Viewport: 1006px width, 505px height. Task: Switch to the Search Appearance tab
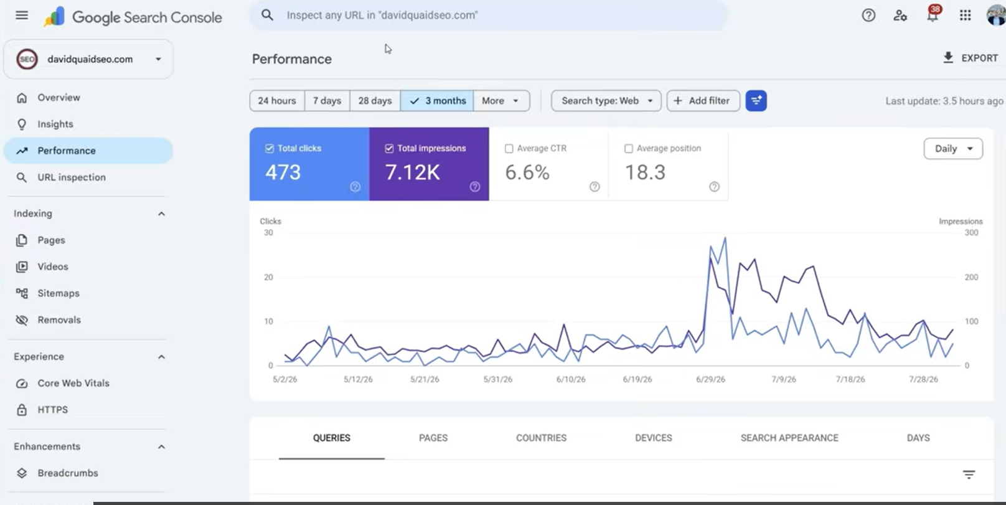click(x=789, y=438)
